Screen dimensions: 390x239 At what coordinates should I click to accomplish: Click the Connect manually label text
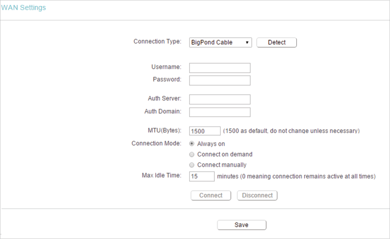coord(222,165)
